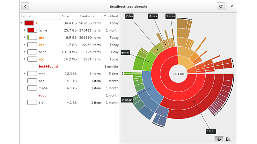Close the Disk Usage Analyzer window

(232, 6)
